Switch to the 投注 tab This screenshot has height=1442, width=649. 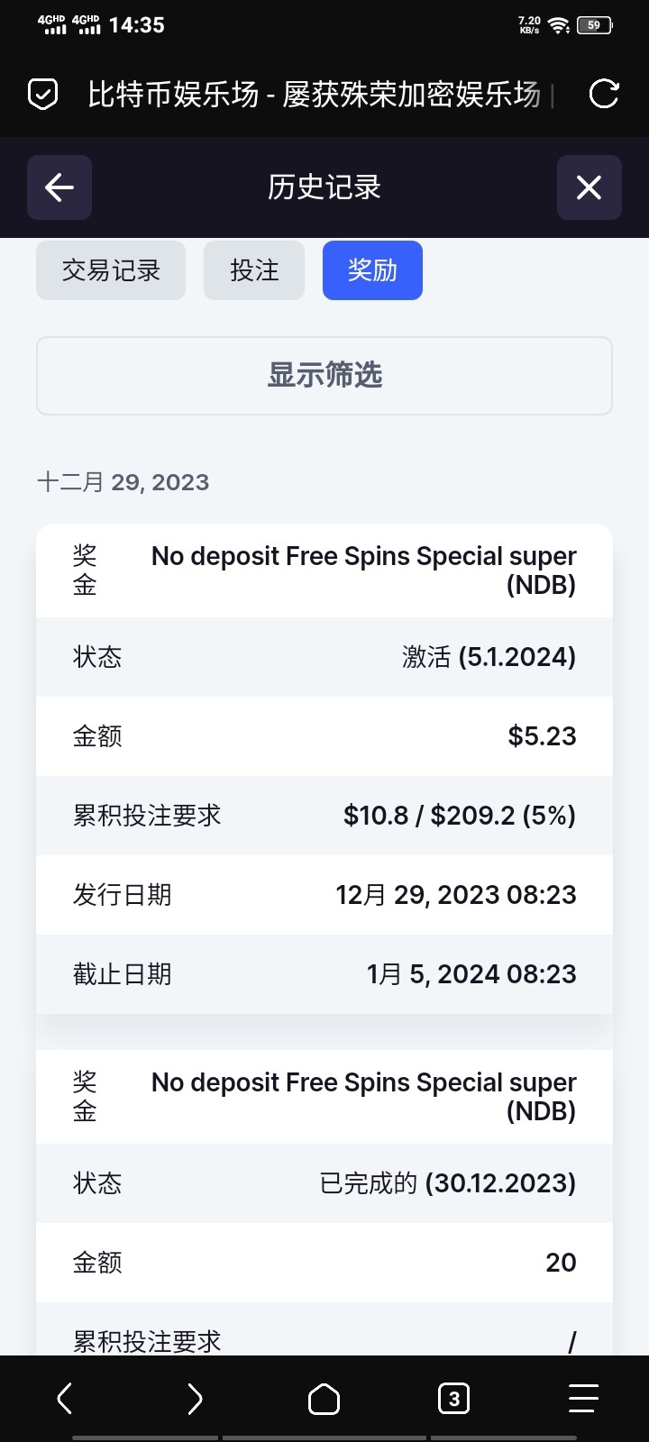click(254, 270)
